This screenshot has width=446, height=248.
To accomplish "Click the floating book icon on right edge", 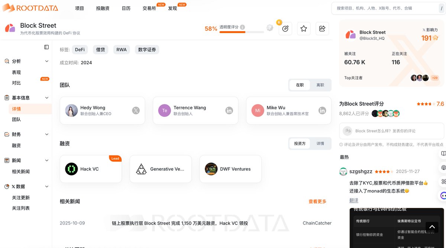I will tap(443, 154).
